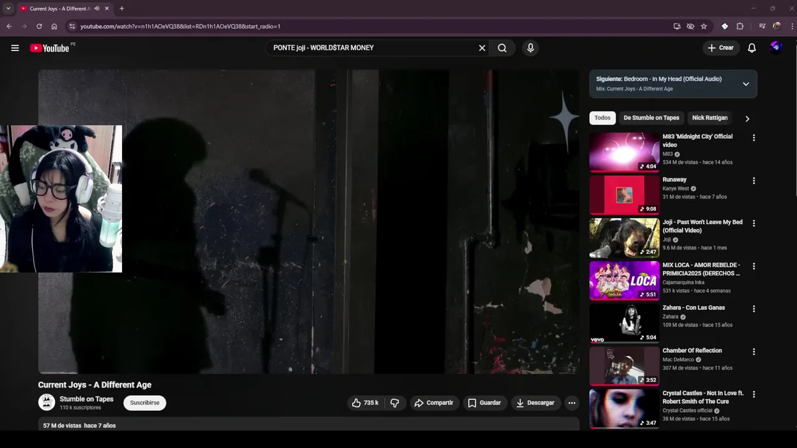Screen dimensions: 797x448
Task: Open the browser home page
Action: tap(54, 26)
